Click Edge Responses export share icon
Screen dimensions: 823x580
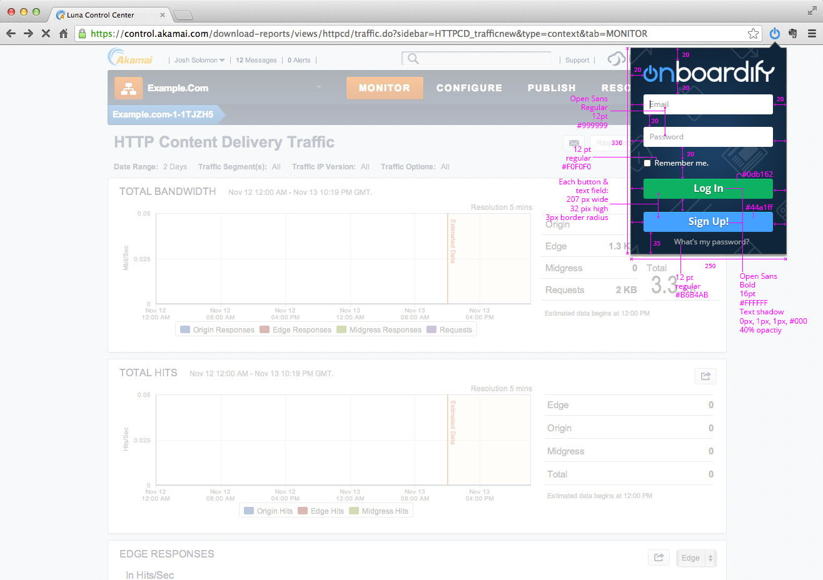pos(659,557)
